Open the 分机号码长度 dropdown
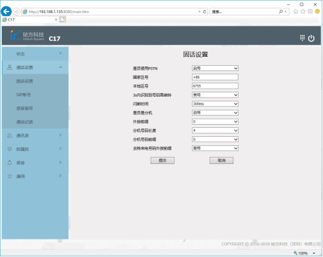323x257 pixels. (215, 130)
